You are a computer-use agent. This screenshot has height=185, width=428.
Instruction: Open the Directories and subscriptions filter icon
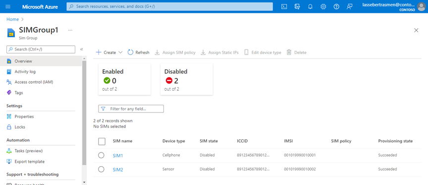[297, 6]
